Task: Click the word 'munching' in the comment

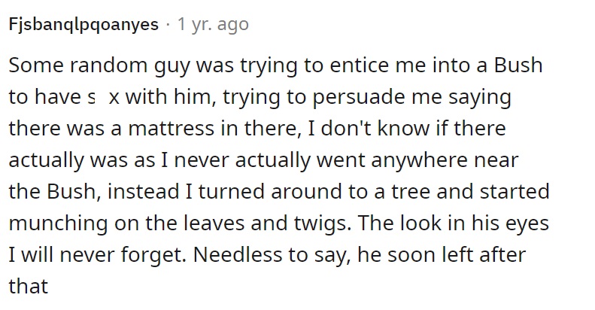Action: click(59, 223)
